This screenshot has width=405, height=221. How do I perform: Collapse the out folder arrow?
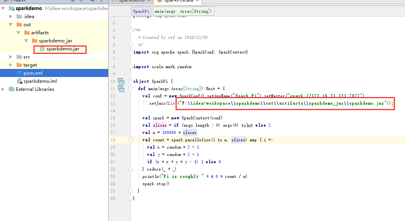pos(11,25)
